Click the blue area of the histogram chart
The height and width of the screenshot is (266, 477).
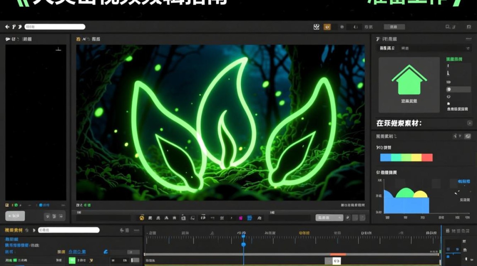point(406,205)
